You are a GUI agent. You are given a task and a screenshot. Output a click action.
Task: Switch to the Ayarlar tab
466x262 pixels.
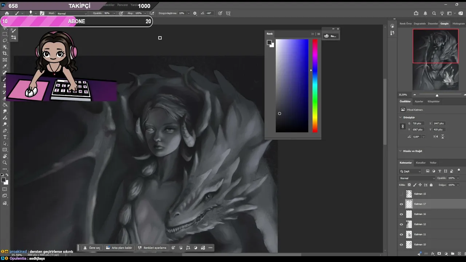(419, 102)
